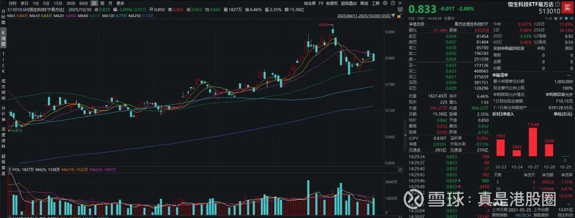
Task: Expand the double-chevron panel icon
Action: pyautogui.click(x=400, y=3)
